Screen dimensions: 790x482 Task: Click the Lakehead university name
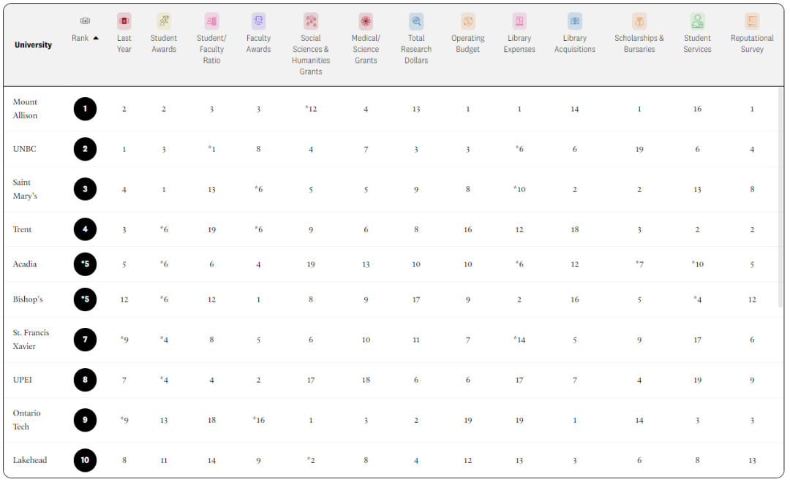pos(30,460)
